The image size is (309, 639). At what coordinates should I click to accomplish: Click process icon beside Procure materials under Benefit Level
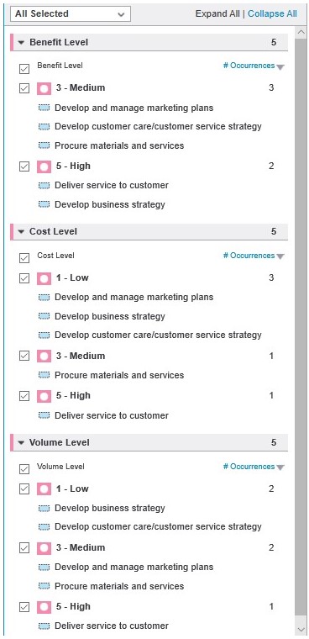pyautogui.click(x=44, y=145)
